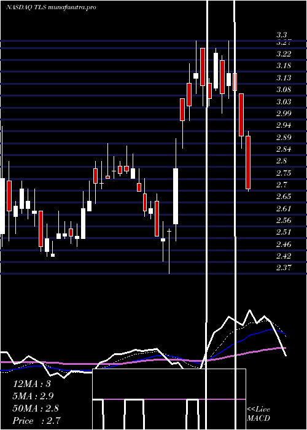The image size is (307, 430).
Task: Click the tallest red candlestick near 3.27
Action: coord(203,67)
